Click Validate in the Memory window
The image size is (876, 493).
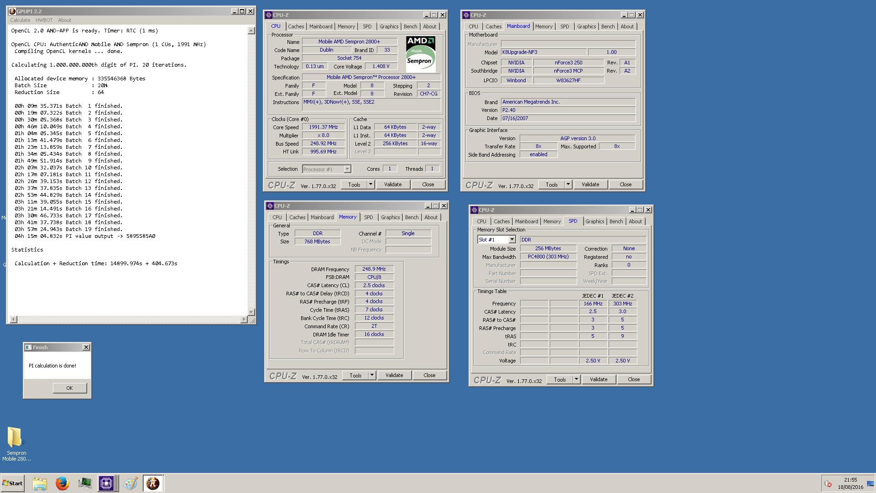(394, 375)
